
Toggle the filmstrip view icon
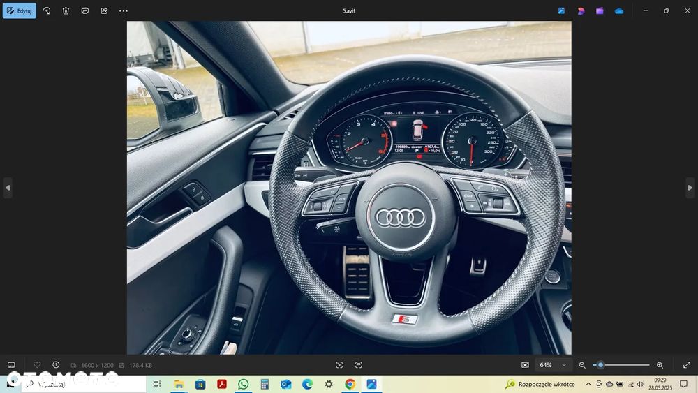point(12,365)
